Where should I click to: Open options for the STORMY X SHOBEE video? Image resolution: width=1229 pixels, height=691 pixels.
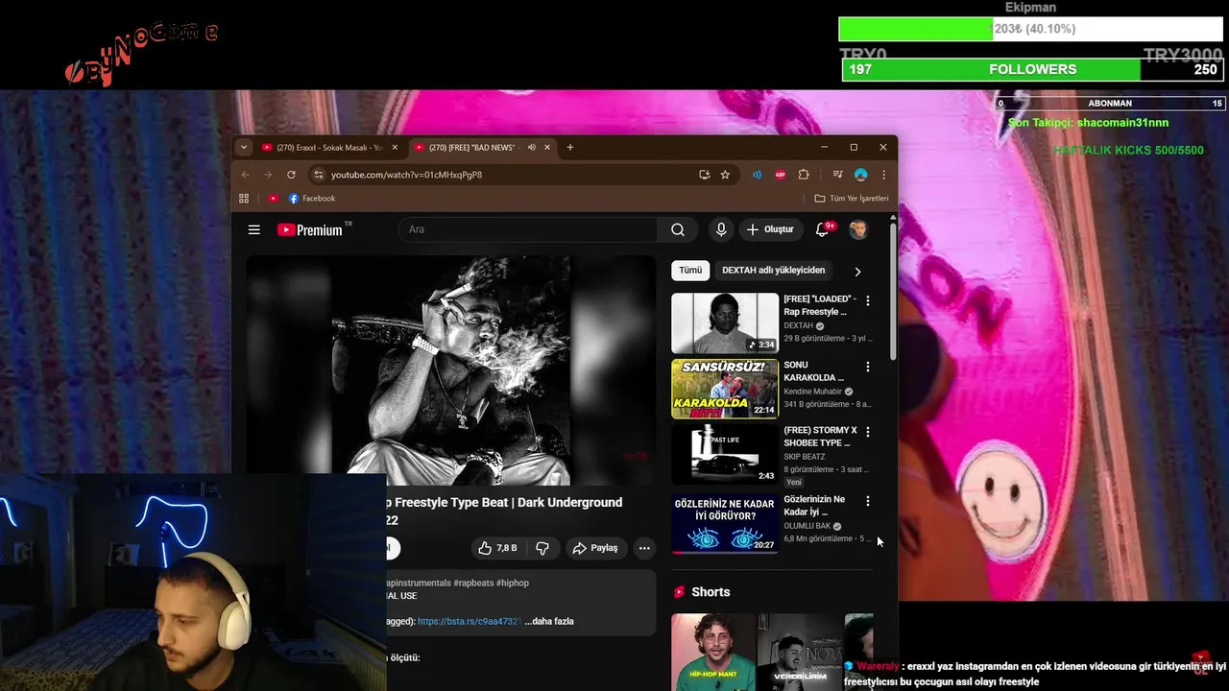click(x=867, y=432)
